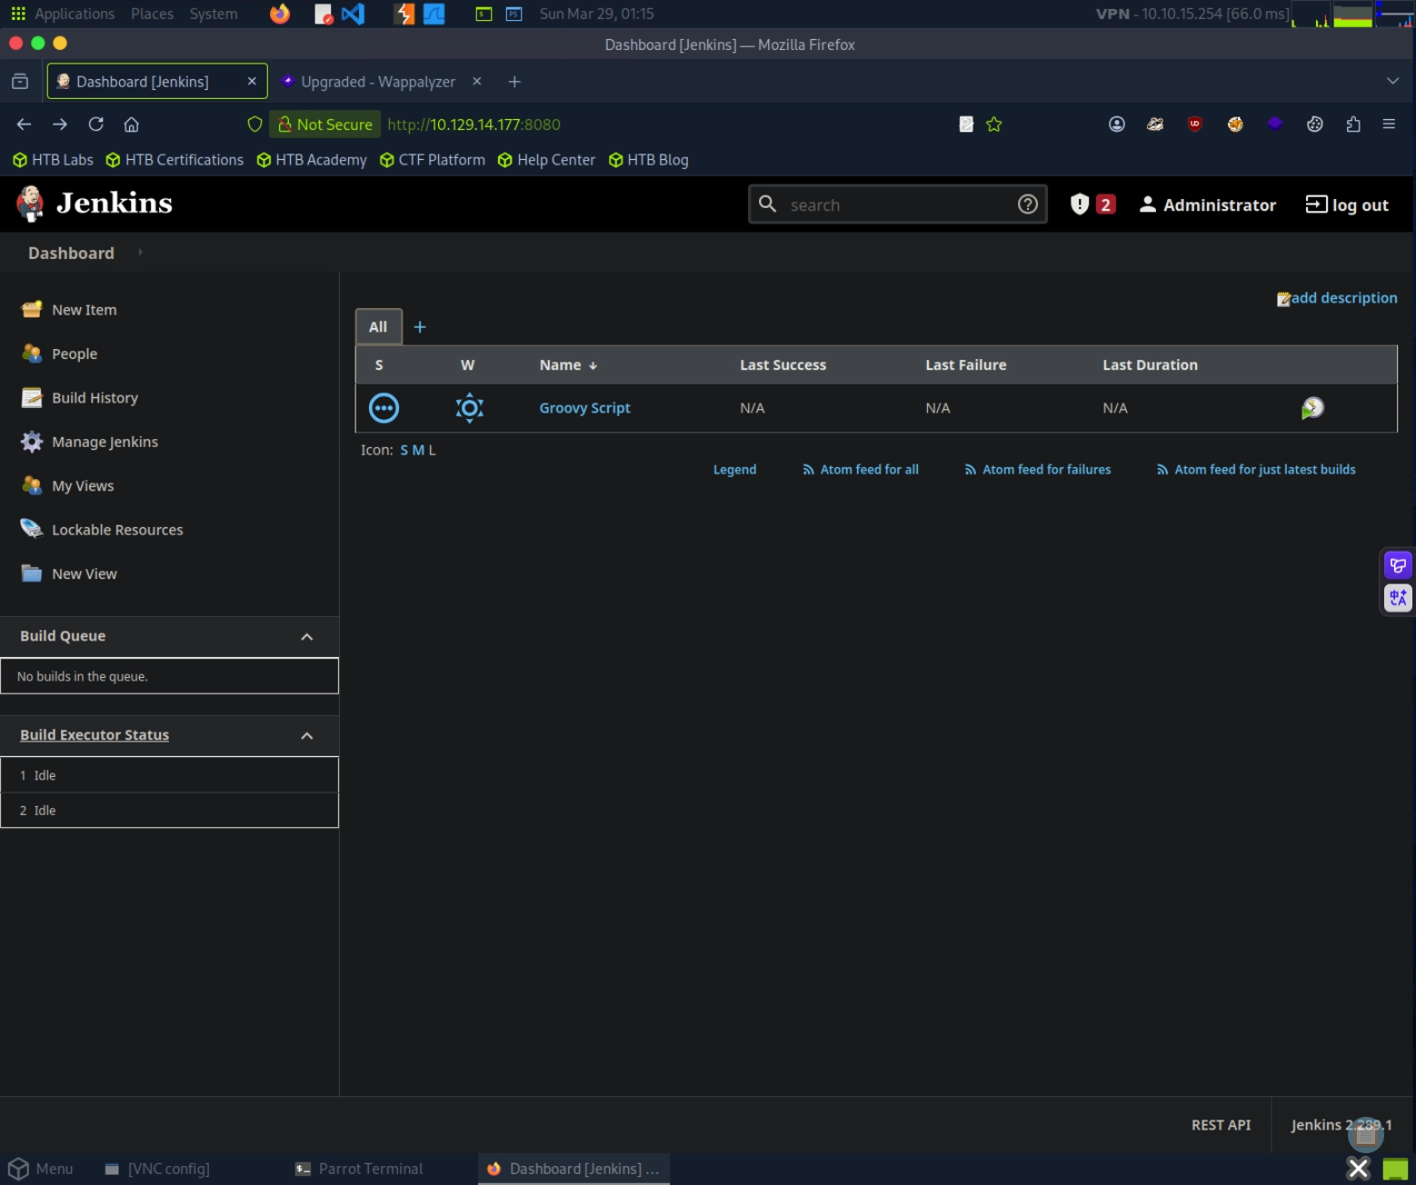
Task: Open New Item in the sidebar
Action: click(84, 310)
